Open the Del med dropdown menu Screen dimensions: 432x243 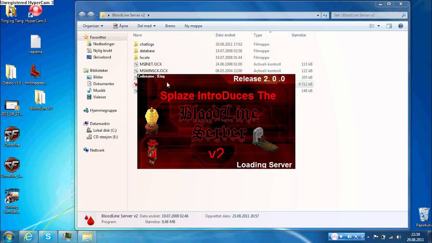click(x=146, y=26)
